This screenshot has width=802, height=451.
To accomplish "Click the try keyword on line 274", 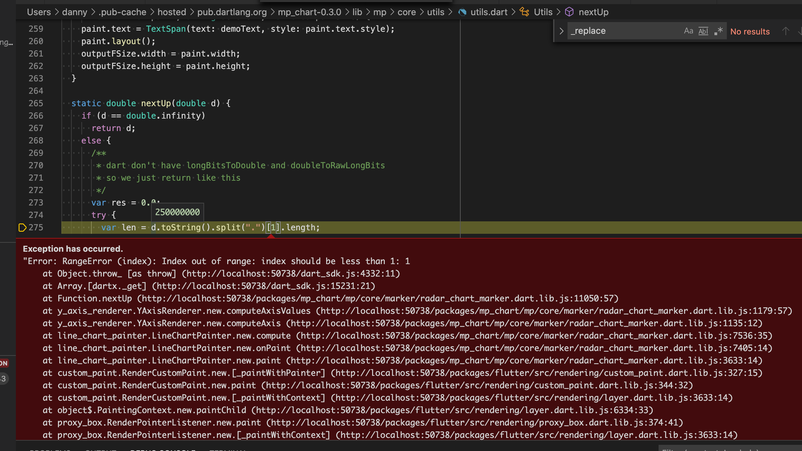I will point(99,215).
